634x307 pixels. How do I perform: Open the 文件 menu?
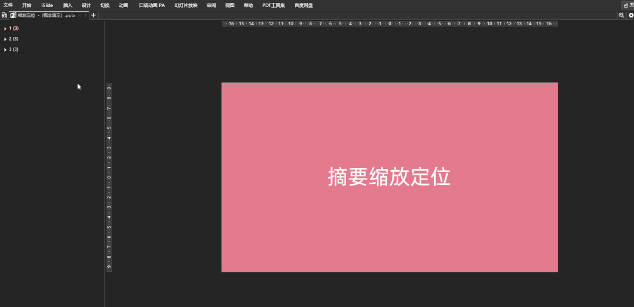pos(8,5)
